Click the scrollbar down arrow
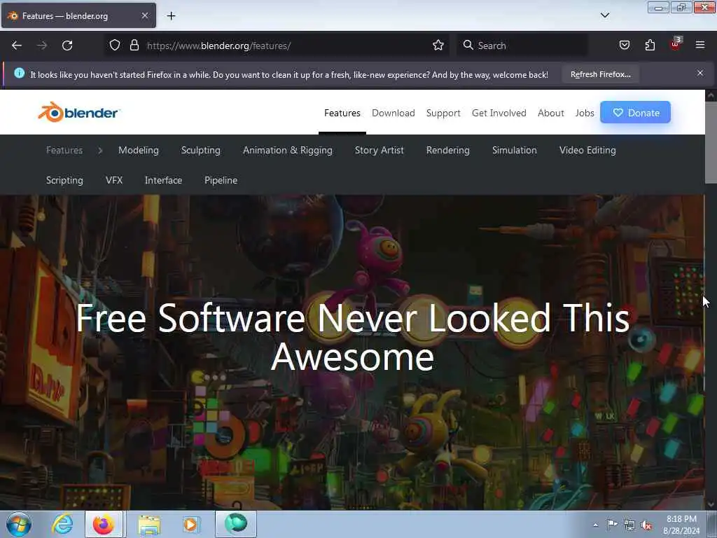The width and height of the screenshot is (717, 538). (711, 504)
